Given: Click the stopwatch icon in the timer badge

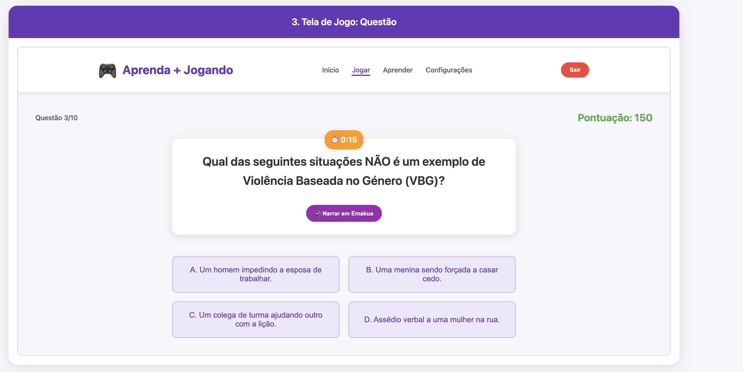Looking at the screenshot, I should pyautogui.click(x=335, y=140).
